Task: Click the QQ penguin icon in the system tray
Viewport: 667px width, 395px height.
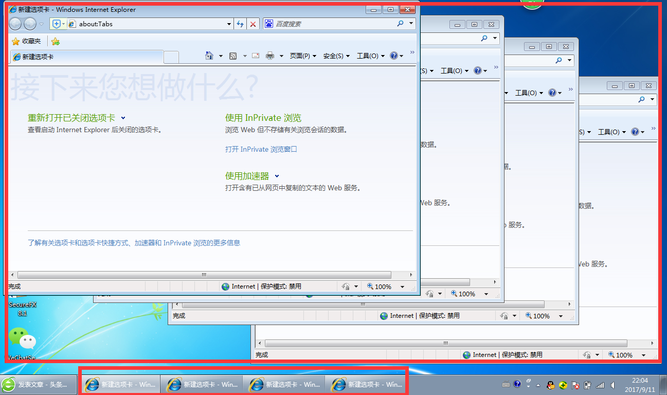Action: pos(550,385)
